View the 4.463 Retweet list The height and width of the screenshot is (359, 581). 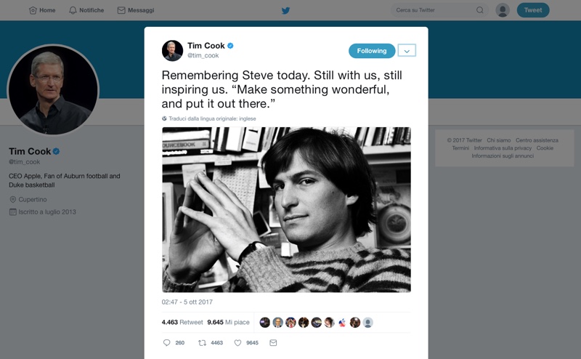tap(182, 322)
